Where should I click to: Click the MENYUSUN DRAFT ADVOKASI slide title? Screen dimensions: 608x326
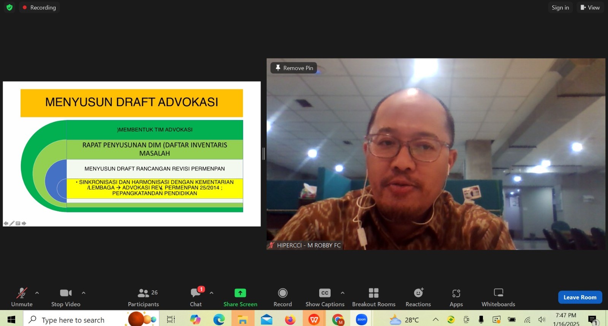point(131,103)
